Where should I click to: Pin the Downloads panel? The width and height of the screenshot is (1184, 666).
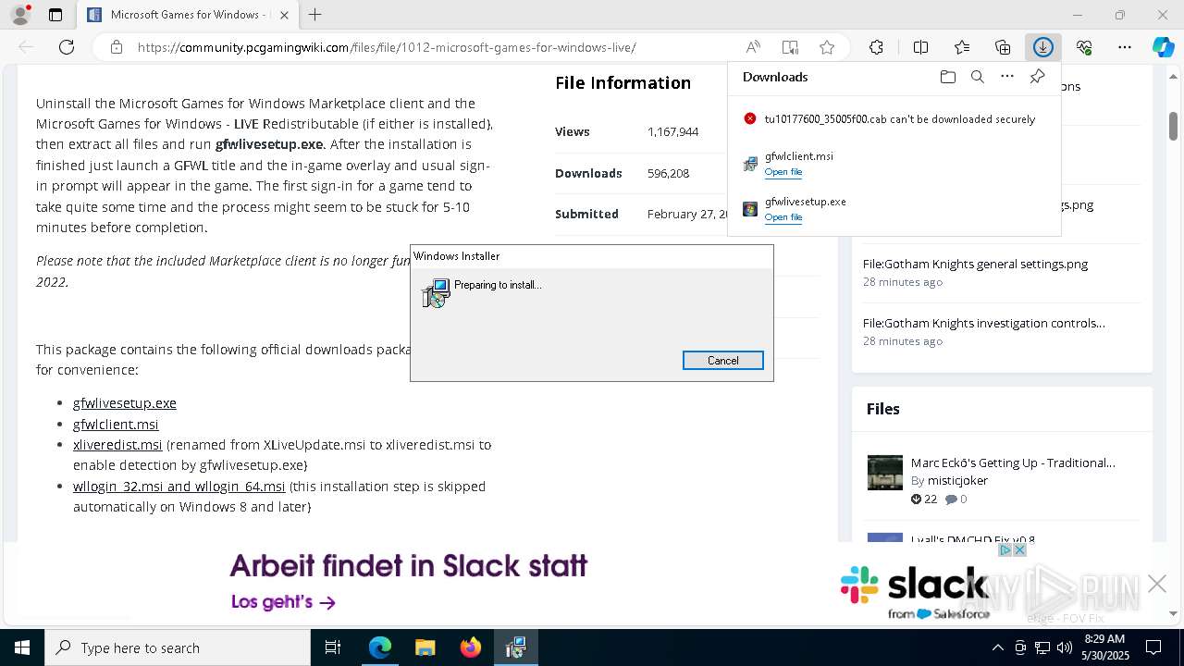pyautogui.click(x=1037, y=77)
